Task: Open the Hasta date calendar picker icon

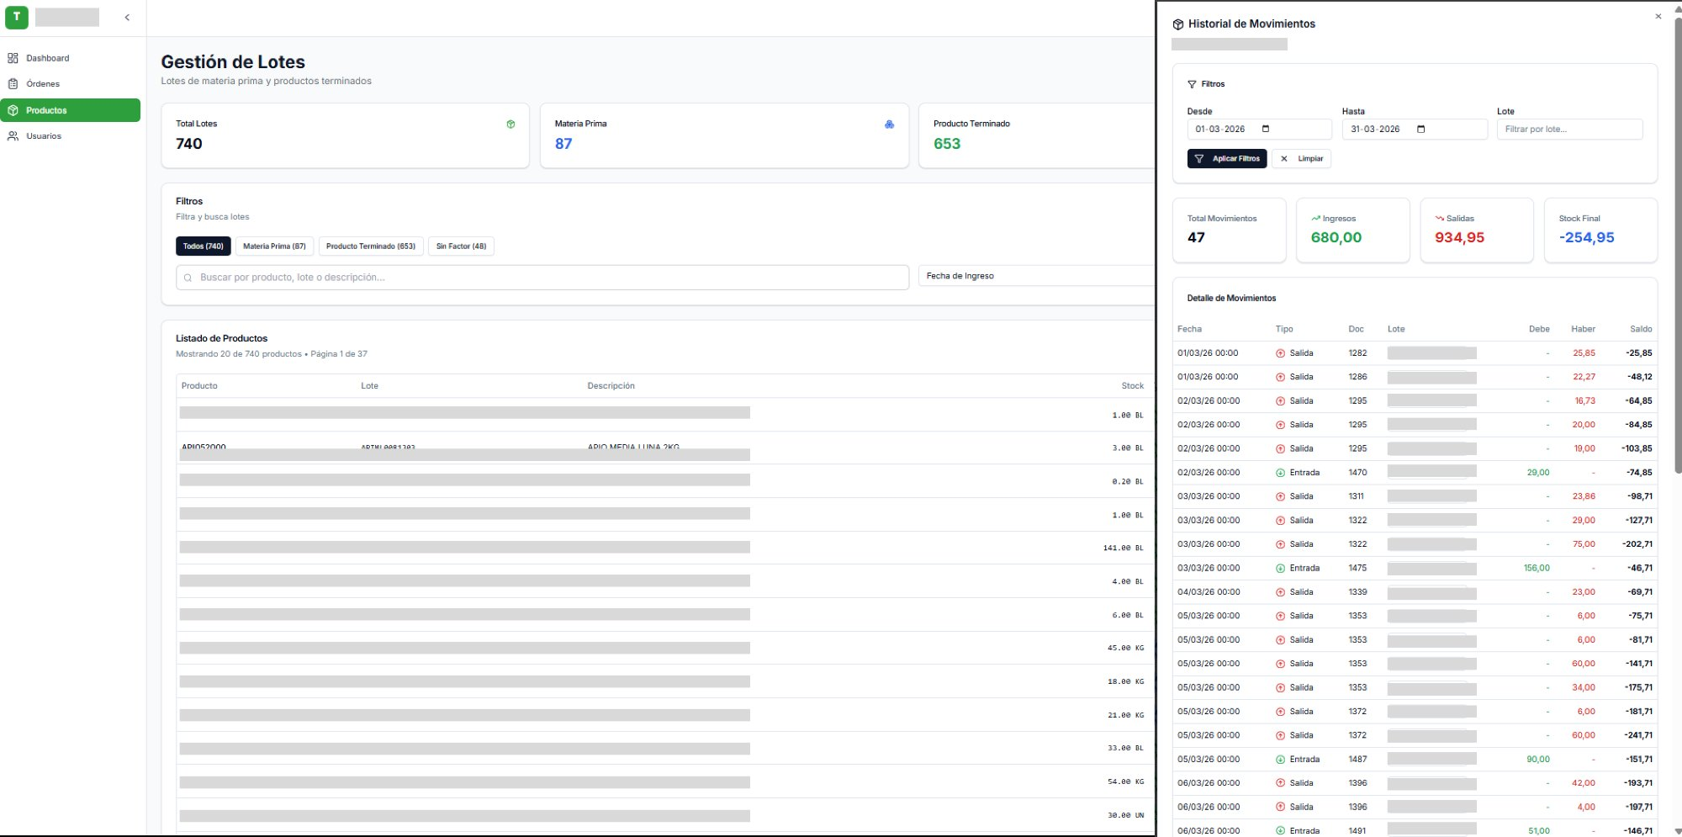Action: pos(1421,129)
